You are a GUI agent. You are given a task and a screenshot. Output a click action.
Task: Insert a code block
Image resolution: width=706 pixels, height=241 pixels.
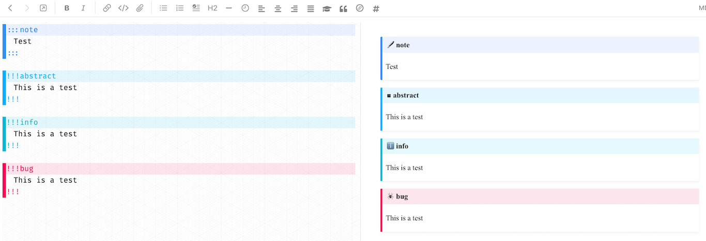click(123, 8)
